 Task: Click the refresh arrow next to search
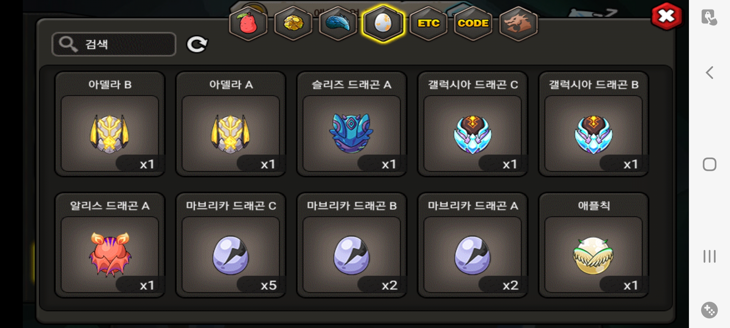[x=197, y=44]
